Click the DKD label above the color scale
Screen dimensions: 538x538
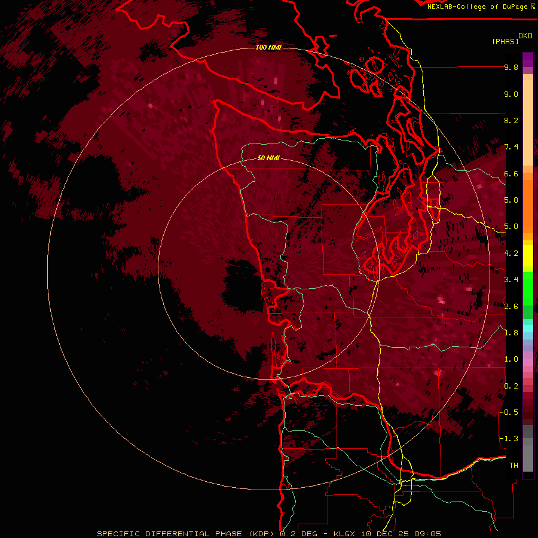click(x=525, y=36)
